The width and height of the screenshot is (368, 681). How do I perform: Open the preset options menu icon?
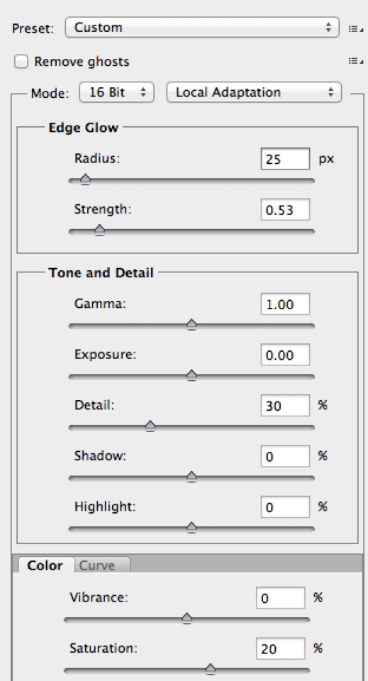coord(355,28)
